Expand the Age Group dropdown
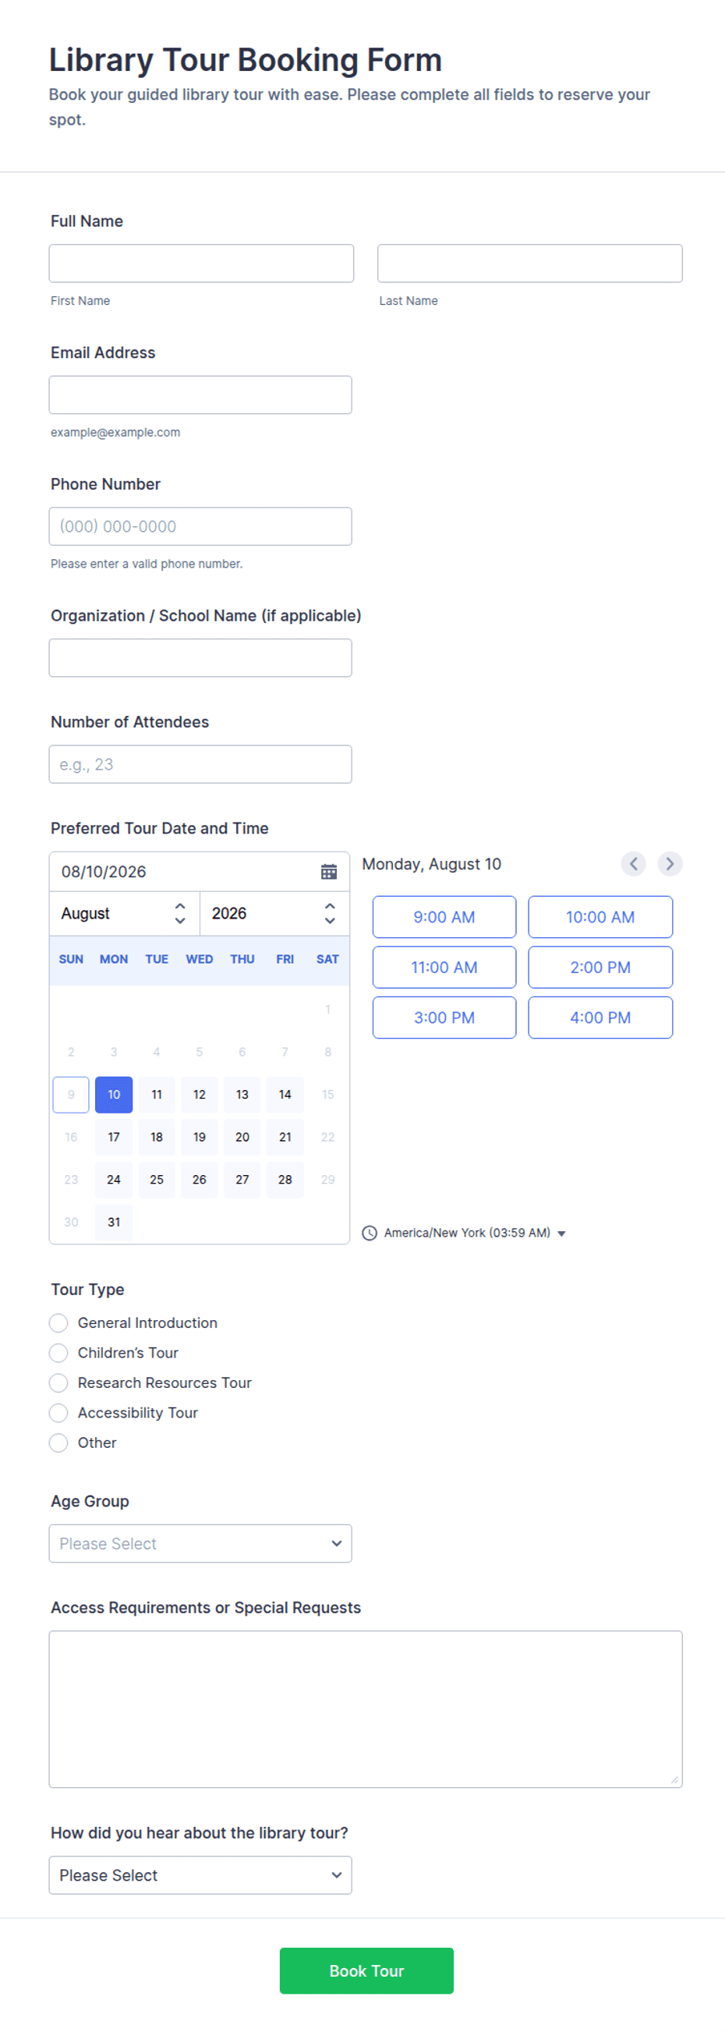 [x=200, y=1544]
